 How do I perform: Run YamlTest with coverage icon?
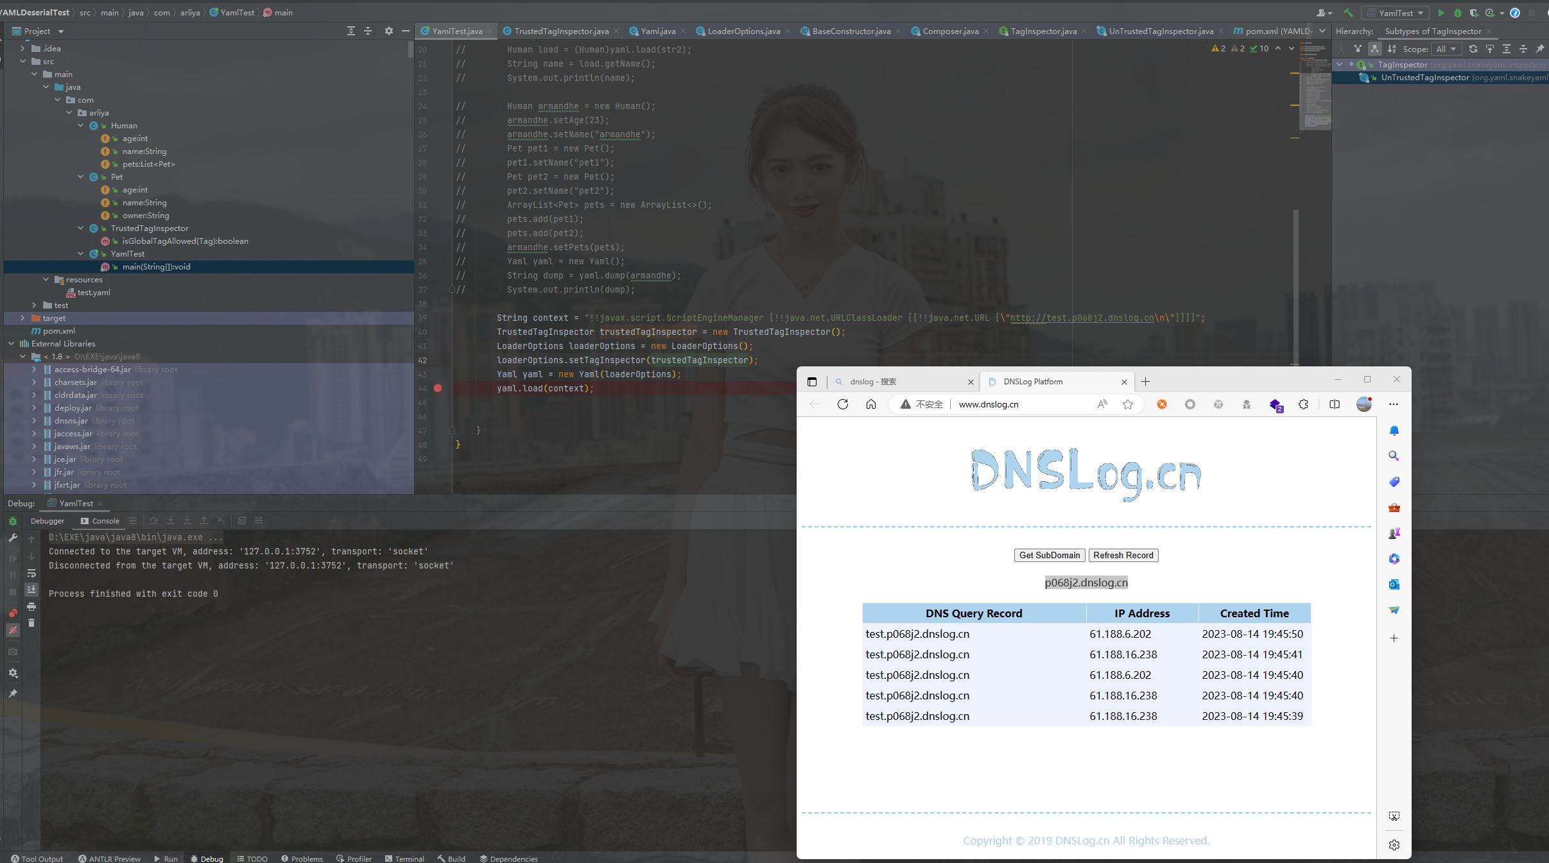tap(1474, 13)
